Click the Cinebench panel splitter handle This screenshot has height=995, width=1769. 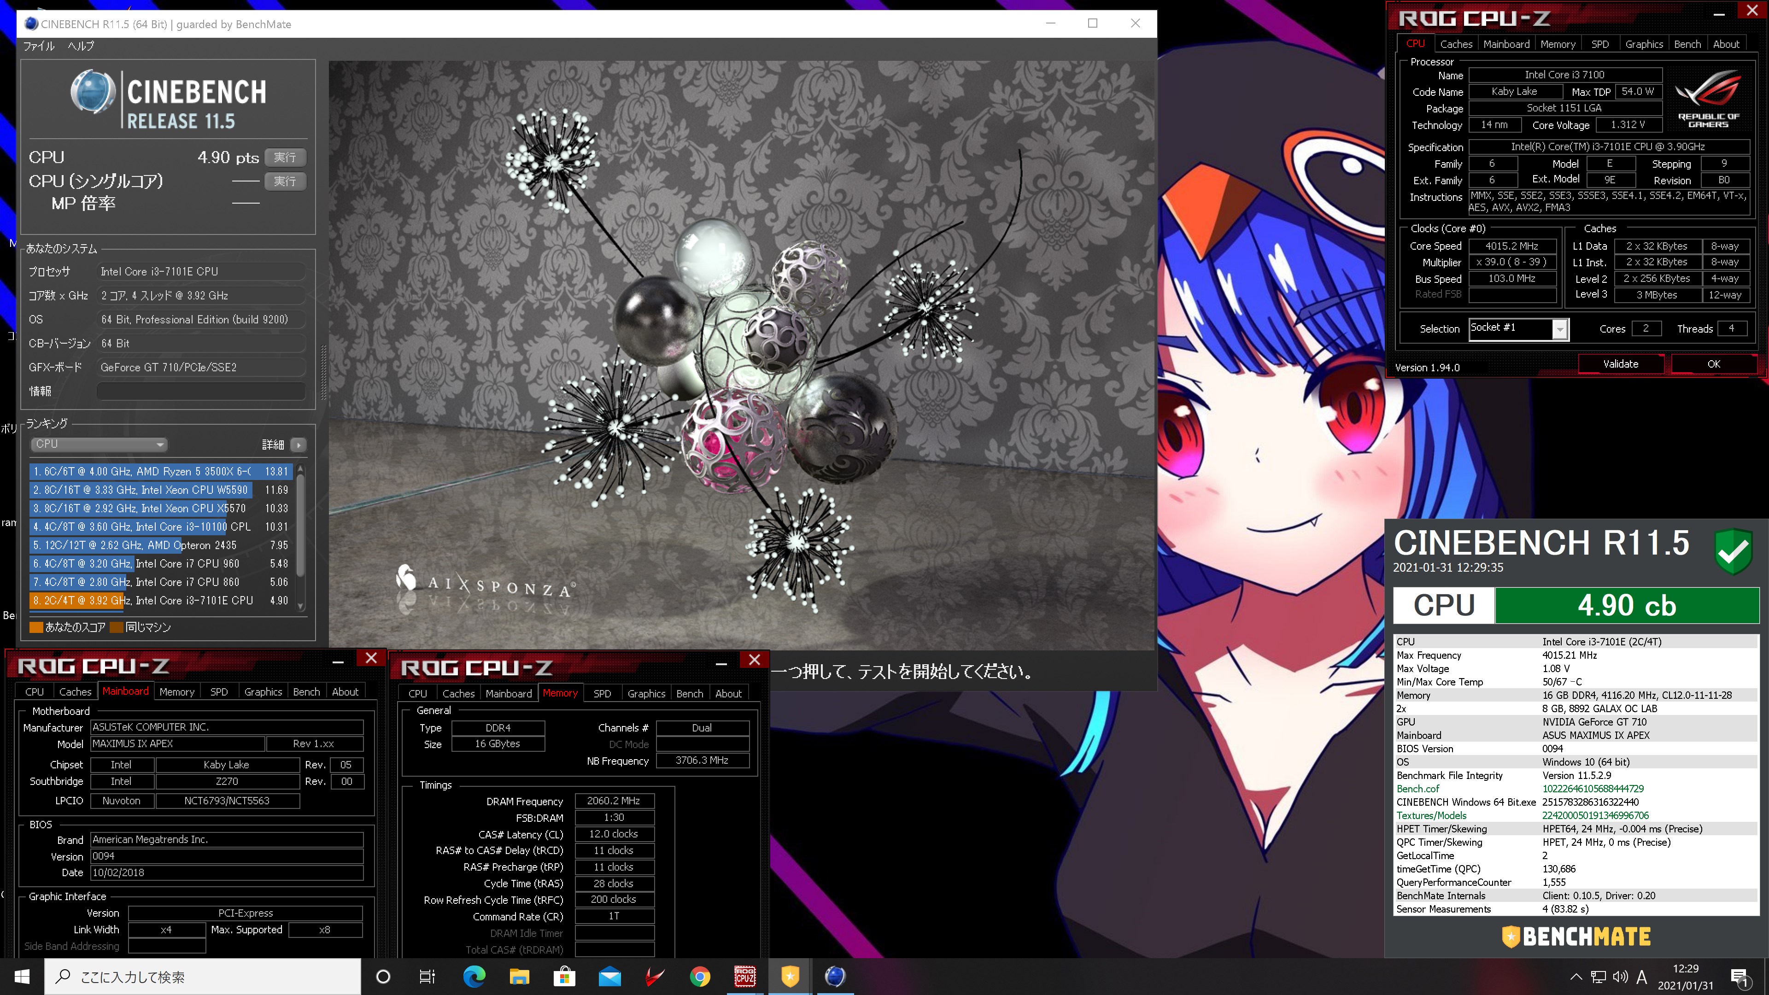click(324, 373)
